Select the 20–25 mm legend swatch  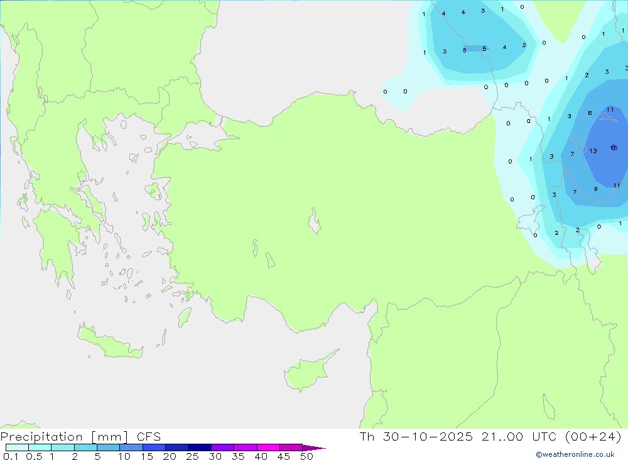tap(176, 447)
